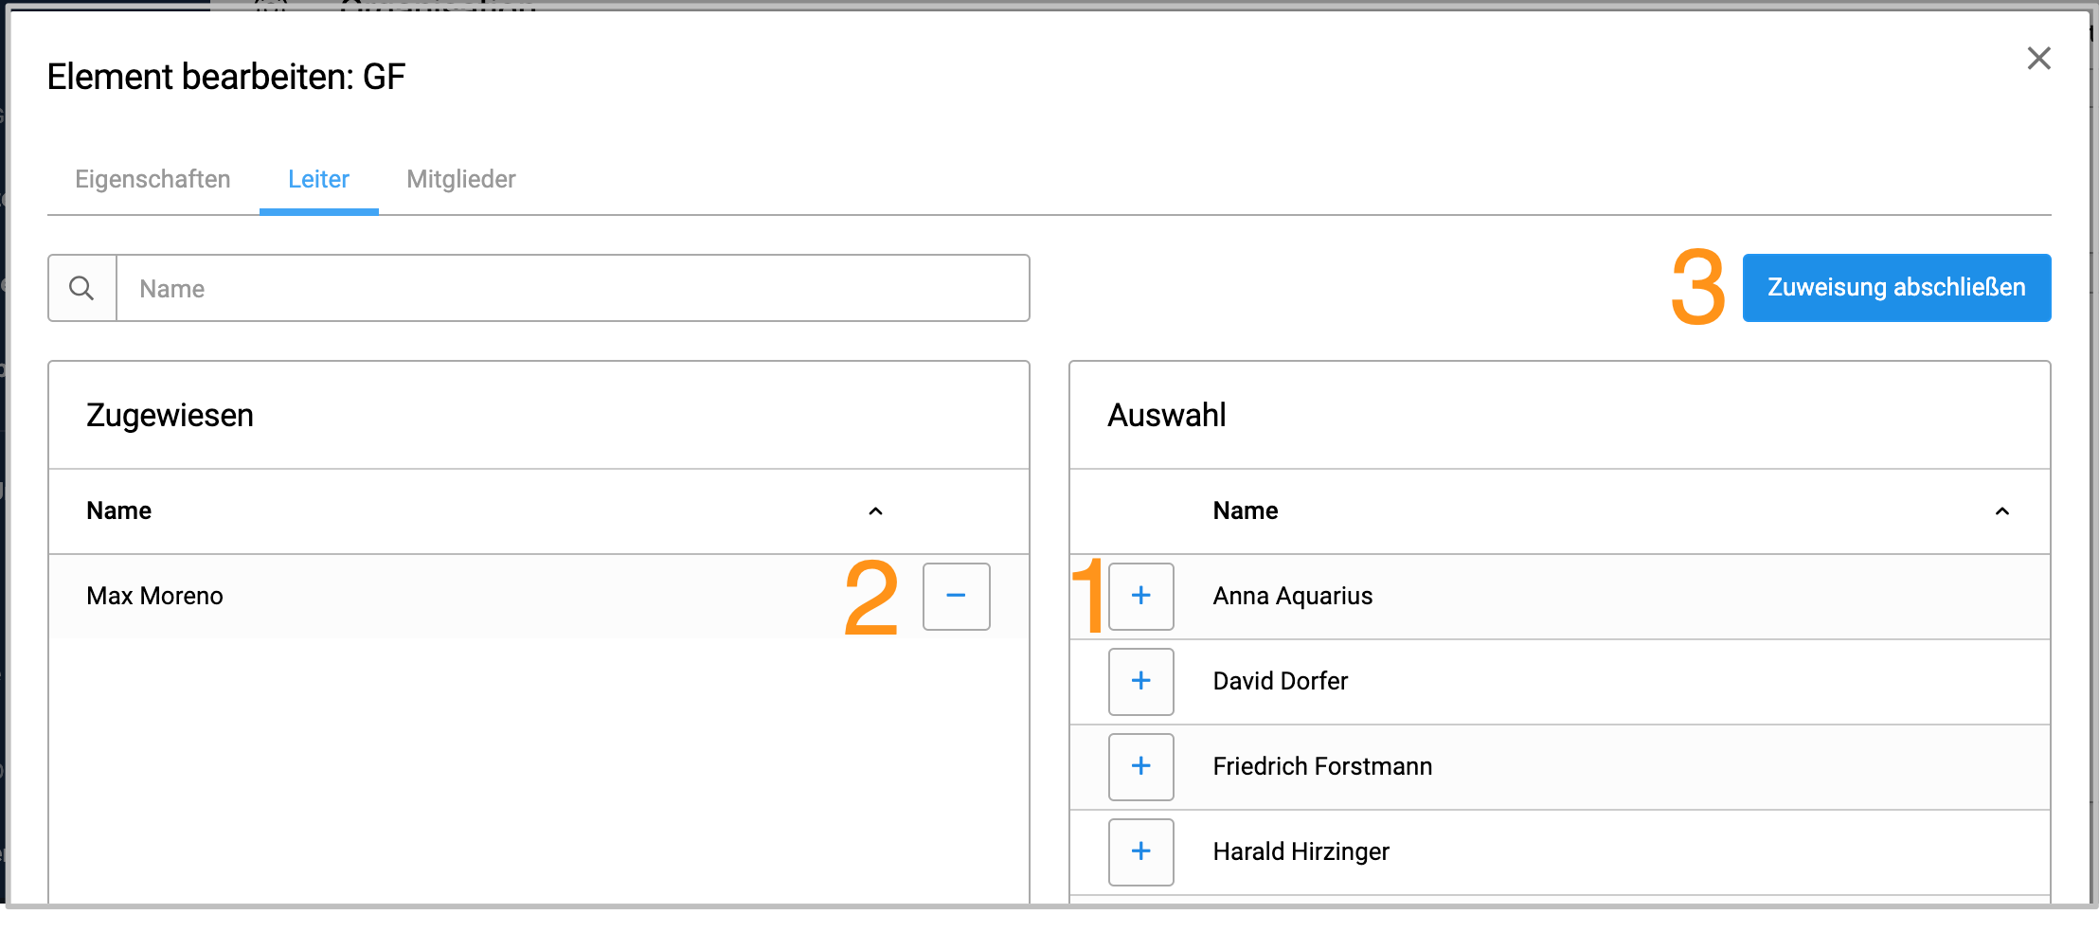Viewport: 2099px width, 949px height.
Task: Switch to the Eigenschaften tab
Action: click(152, 179)
